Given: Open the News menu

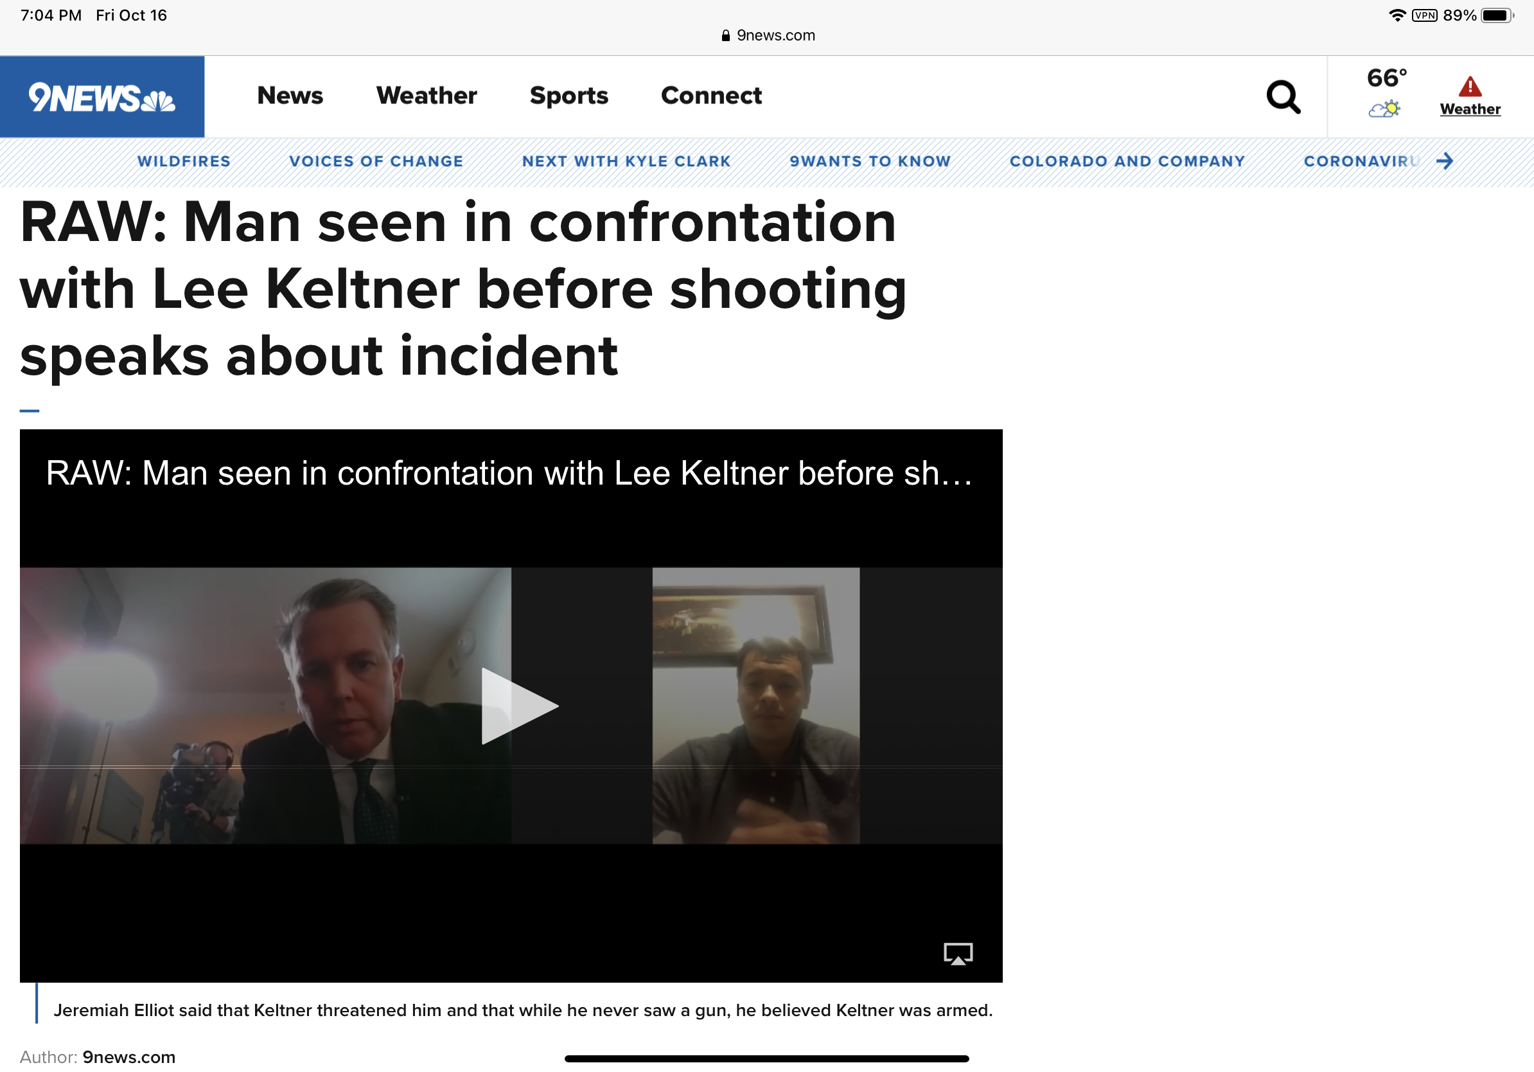Looking at the screenshot, I should pos(290,96).
